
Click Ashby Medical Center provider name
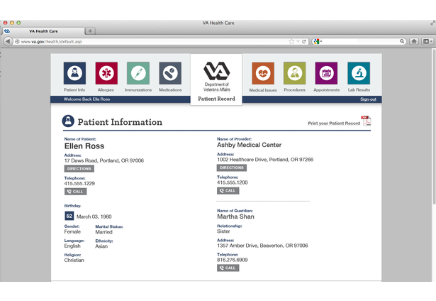point(249,145)
